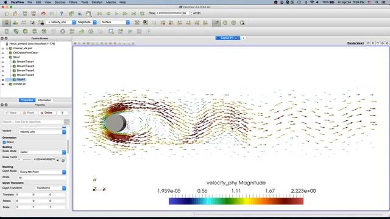Toggle visibility eye for channel_vtk.pvd
Image resolution: width=390 pixels, height=219 pixels.
[x=2, y=49]
